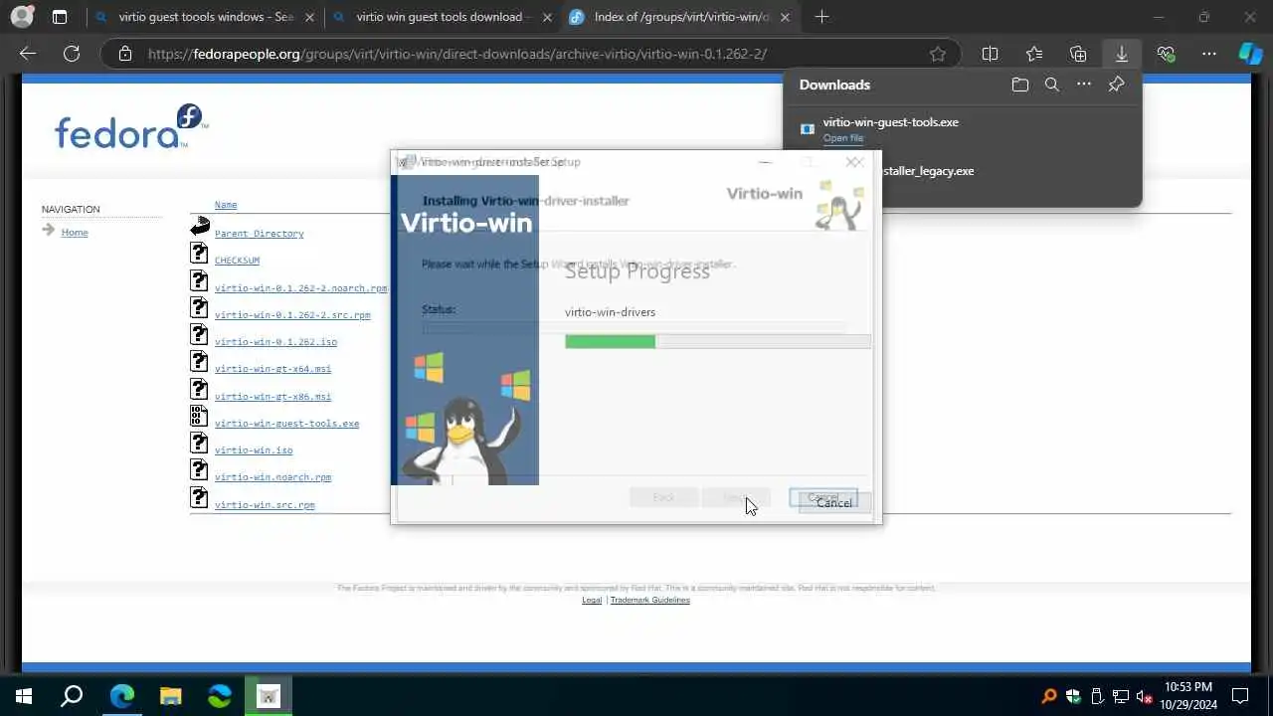Open more options in Downloads panel

pyautogui.click(x=1084, y=85)
